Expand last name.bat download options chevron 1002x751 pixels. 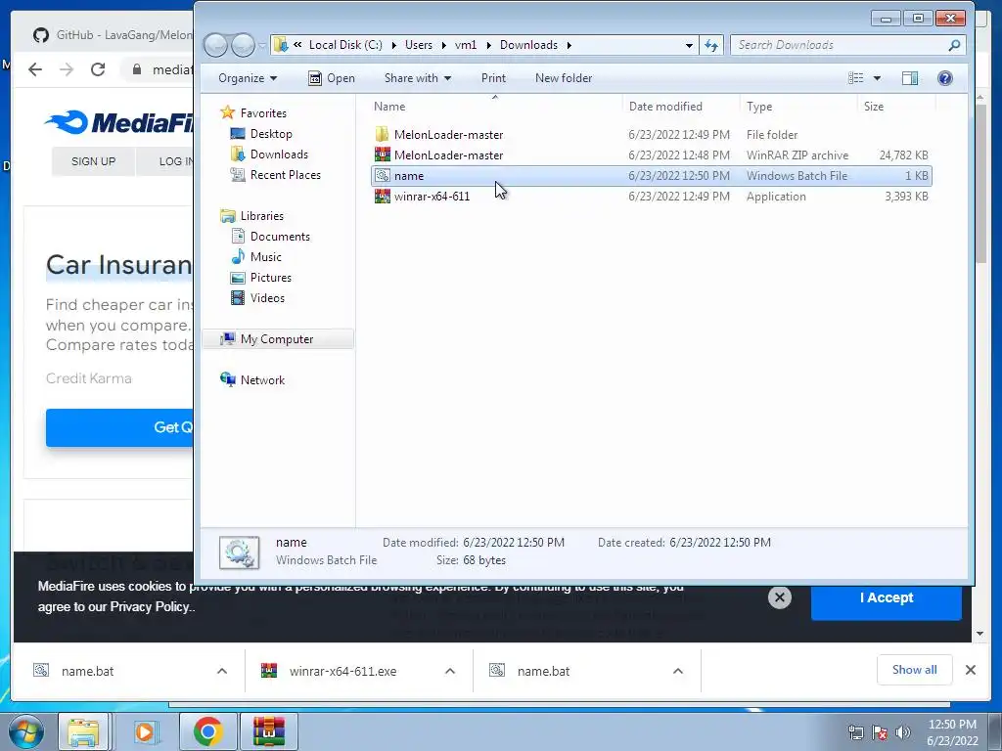tap(678, 671)
